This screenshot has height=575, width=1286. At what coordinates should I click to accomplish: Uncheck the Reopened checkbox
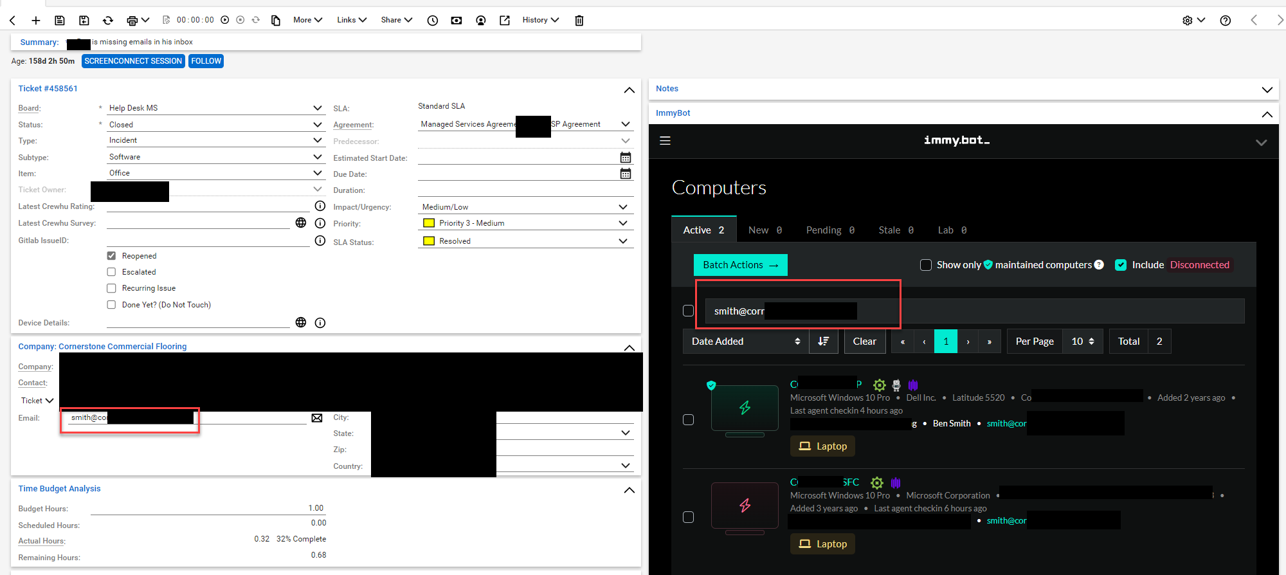pos(111,256)
